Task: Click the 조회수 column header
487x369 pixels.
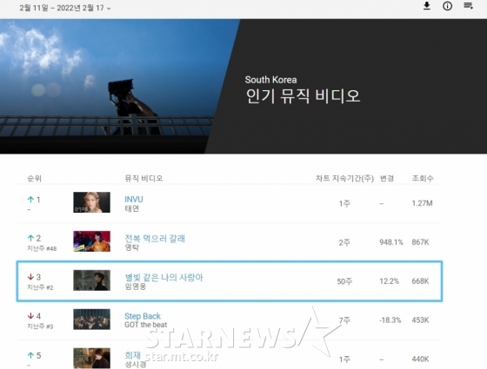Action: click(423, 178)
